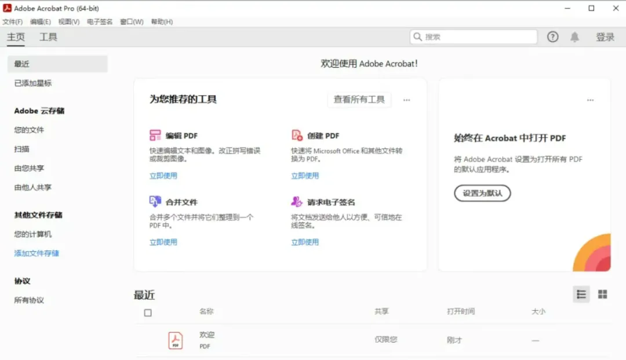626x360 pixels.
Task: Sort by the 共享 column header
Action: 381,311
